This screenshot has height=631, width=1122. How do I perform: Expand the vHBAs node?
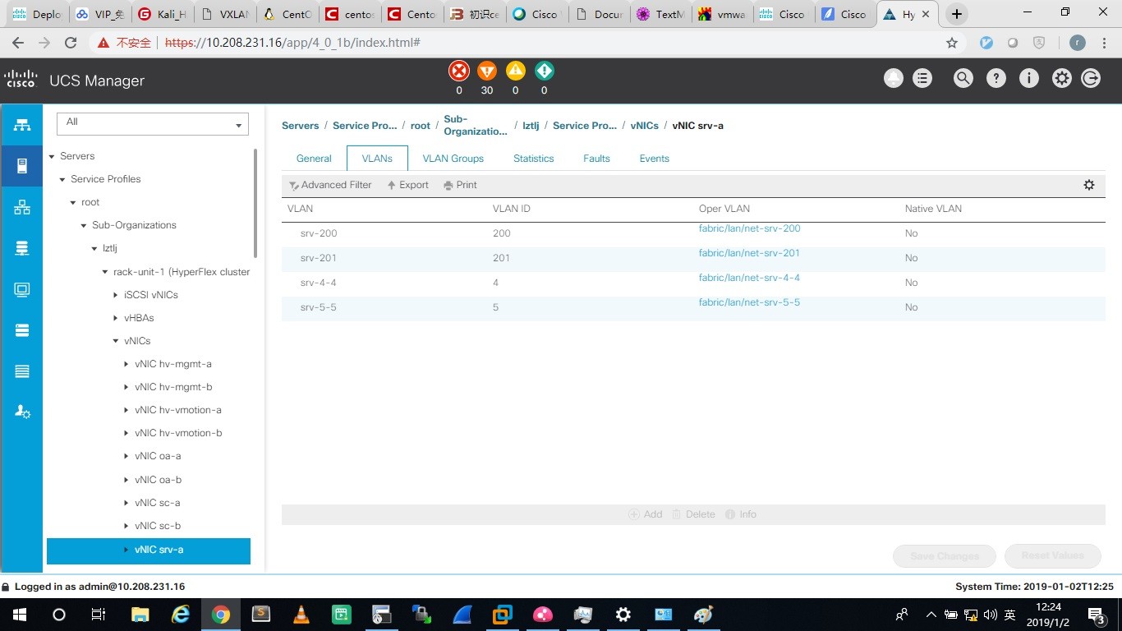[x=115, y=318]
